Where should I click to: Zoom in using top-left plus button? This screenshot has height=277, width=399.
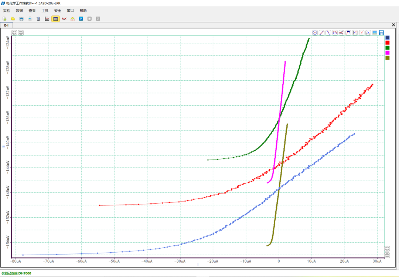(14, 33)
